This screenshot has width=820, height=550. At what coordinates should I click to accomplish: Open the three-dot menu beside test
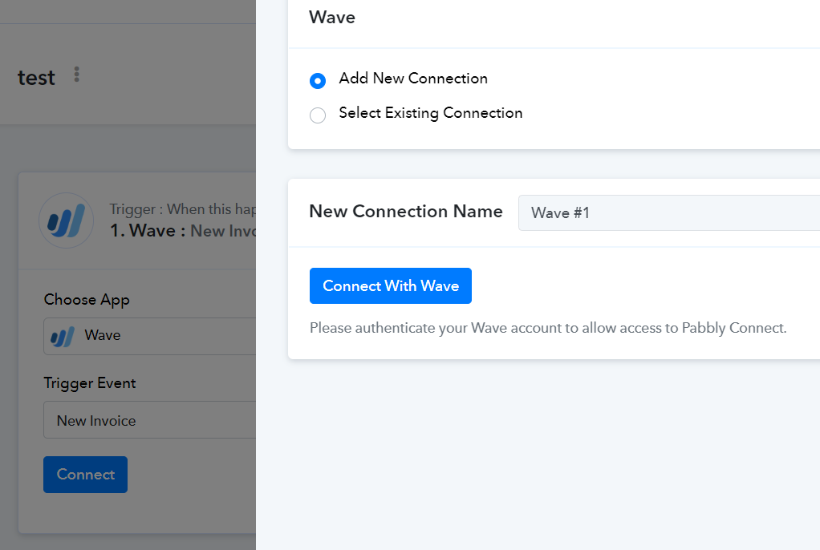(77, 75)
